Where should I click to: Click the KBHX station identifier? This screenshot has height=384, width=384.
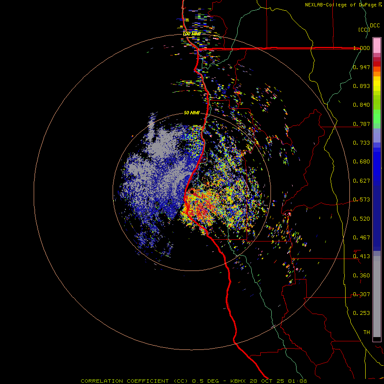pos(239,381)
